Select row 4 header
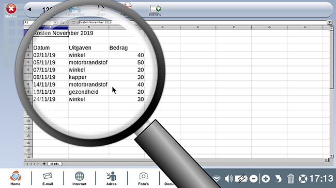This screenshot has height=188, width=336. click(28, 55)
